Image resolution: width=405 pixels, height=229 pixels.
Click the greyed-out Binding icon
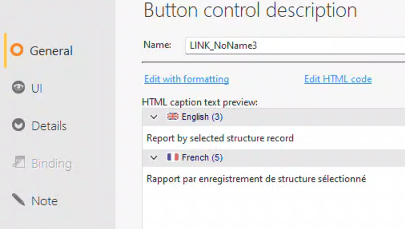[19, 163]
